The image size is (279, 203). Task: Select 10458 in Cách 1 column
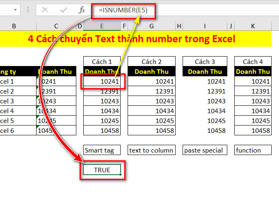[102, 130]
